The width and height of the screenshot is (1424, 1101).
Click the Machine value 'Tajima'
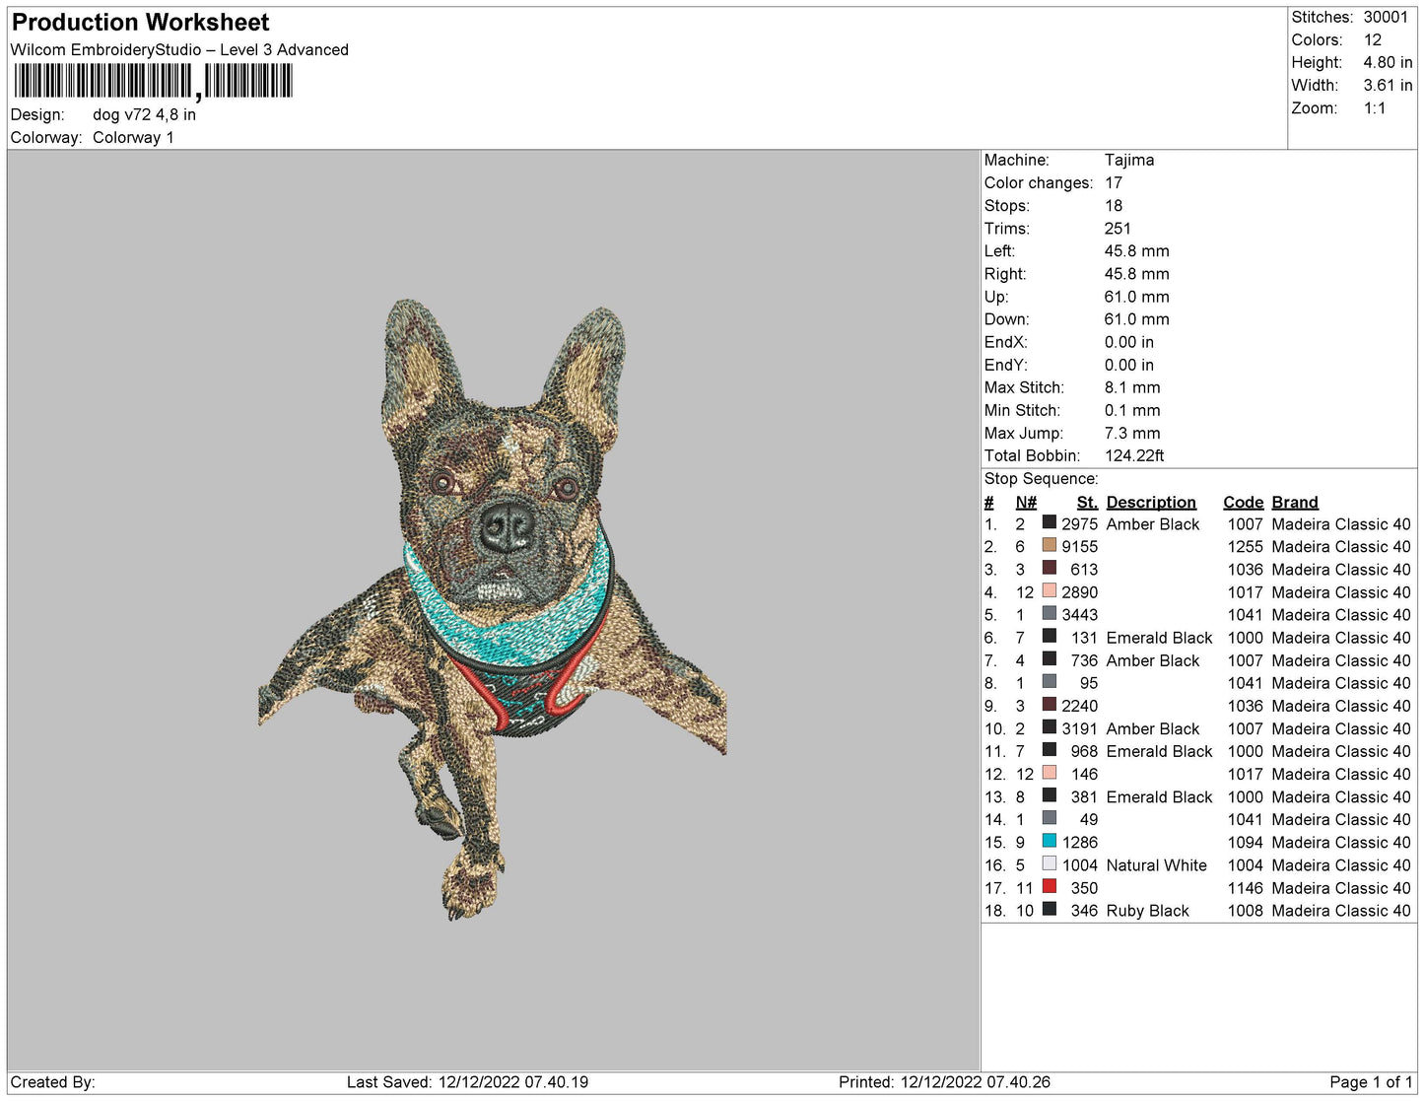[1129, 160]
